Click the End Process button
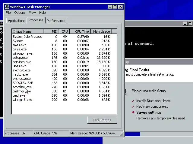Viewport: 193px width, 144px height. [102, 120]
